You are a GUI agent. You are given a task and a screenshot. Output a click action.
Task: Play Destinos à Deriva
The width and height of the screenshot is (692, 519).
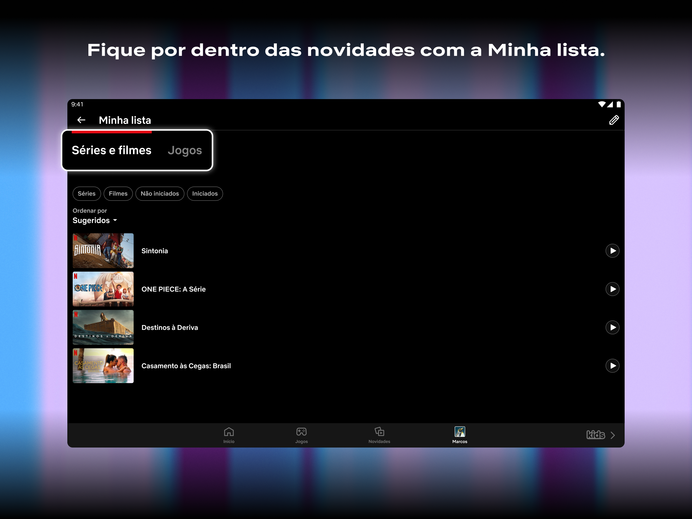[612, 327]
